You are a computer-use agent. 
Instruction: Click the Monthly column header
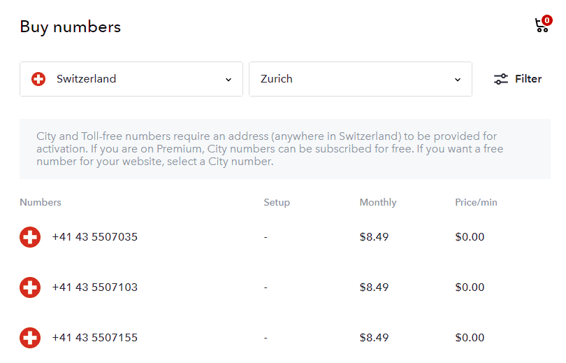(x=377, y=202)
